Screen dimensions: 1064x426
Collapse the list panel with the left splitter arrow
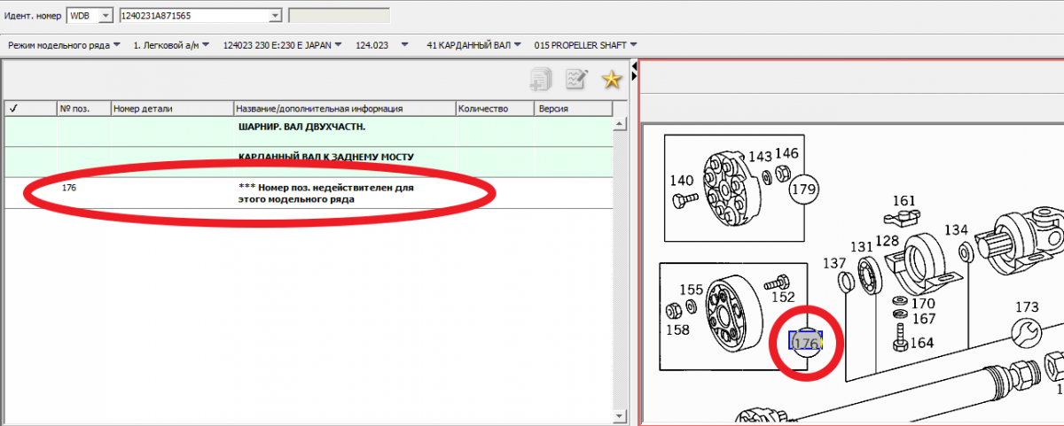click(634, 67)
